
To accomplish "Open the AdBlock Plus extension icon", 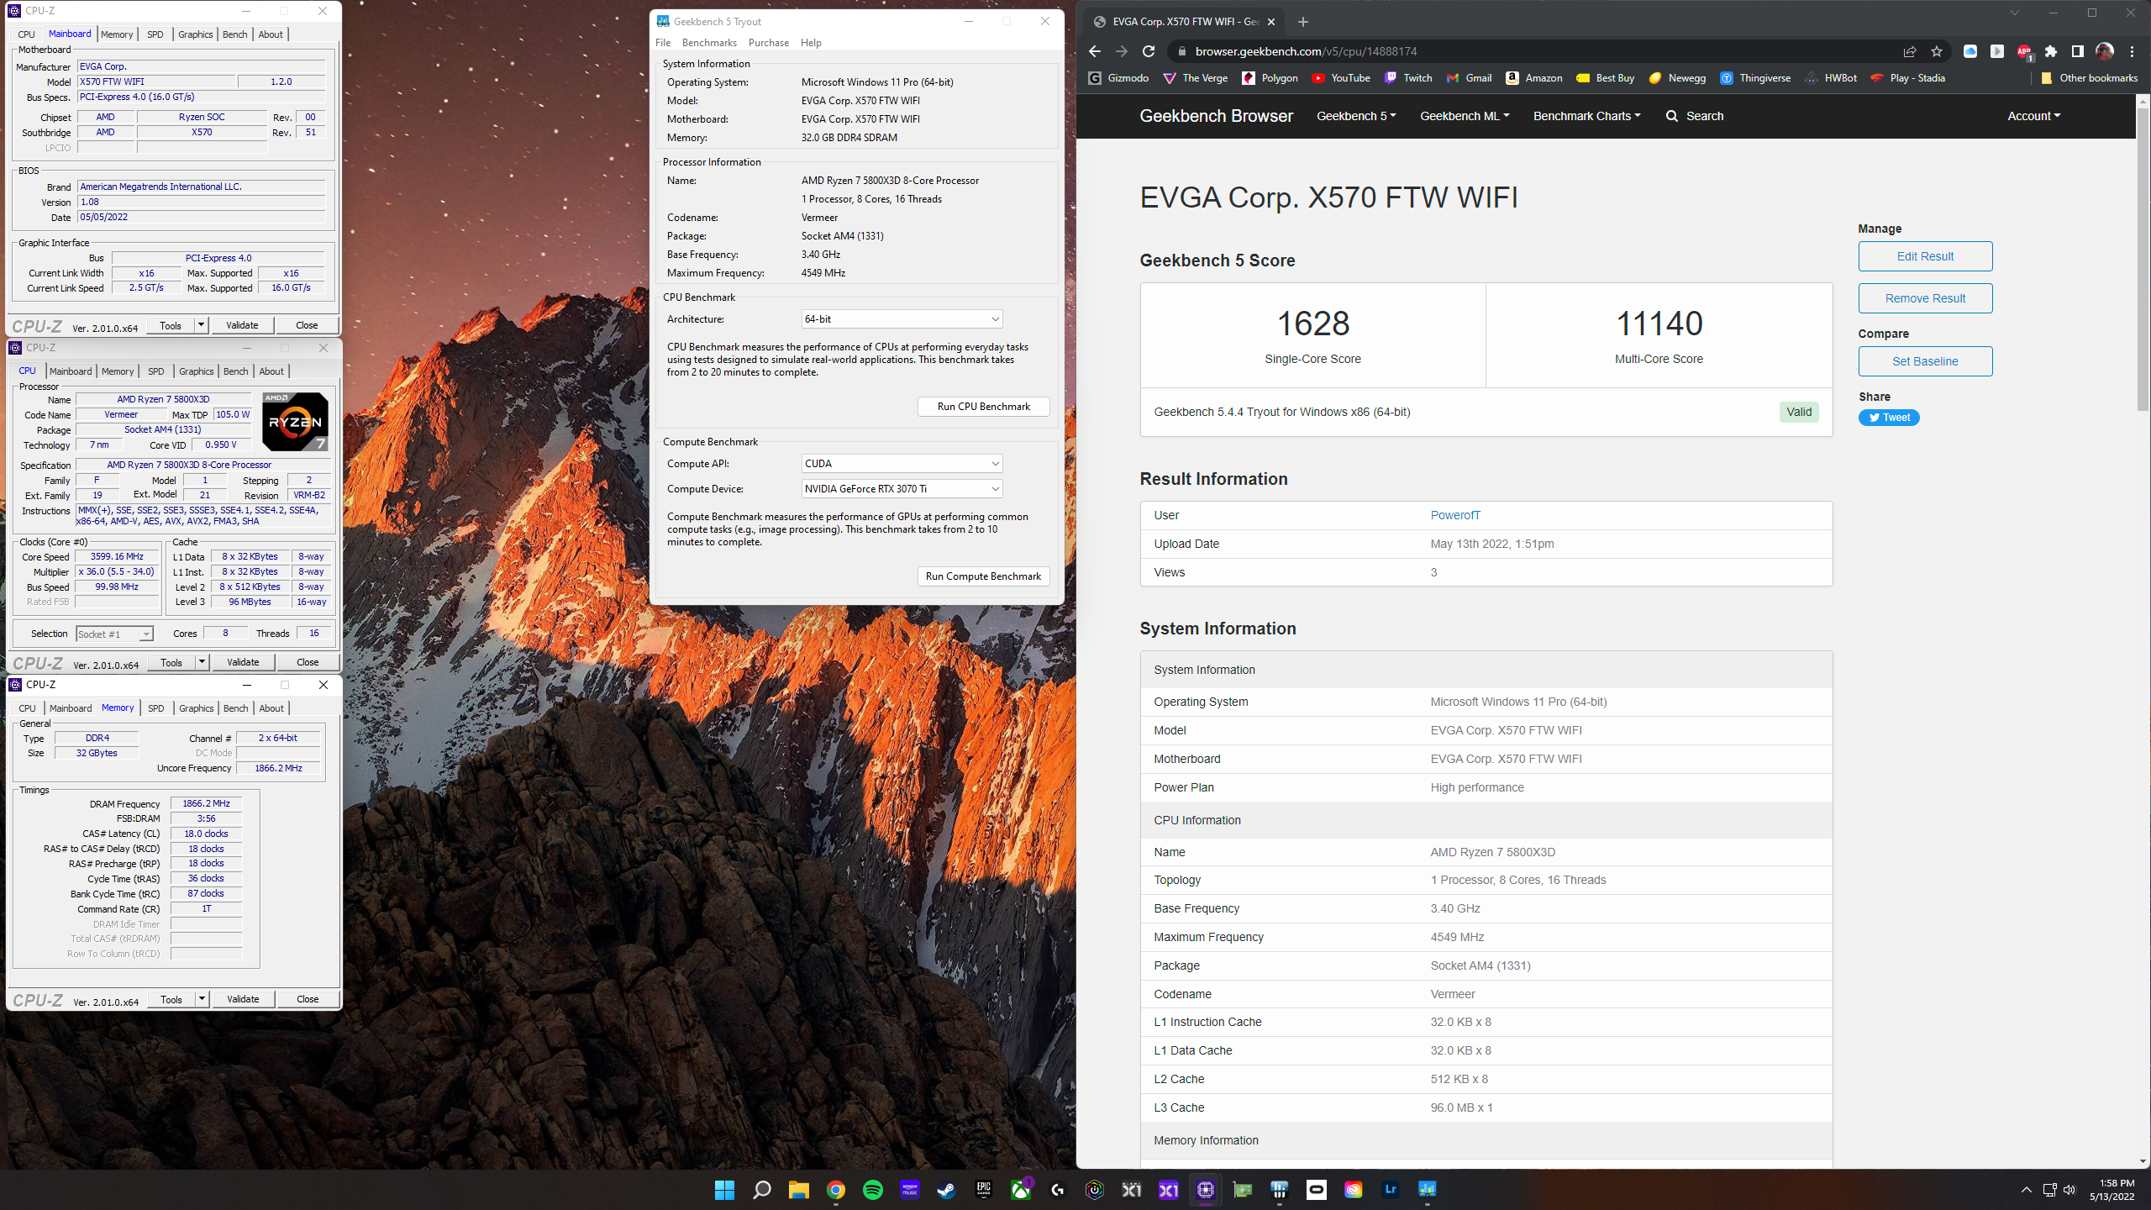I will pos(2024,52).
